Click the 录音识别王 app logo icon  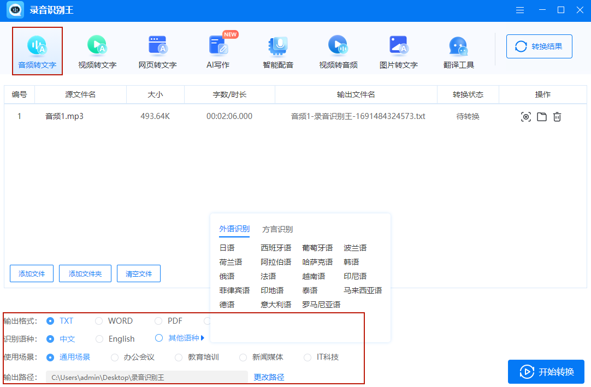coord(15,10)
